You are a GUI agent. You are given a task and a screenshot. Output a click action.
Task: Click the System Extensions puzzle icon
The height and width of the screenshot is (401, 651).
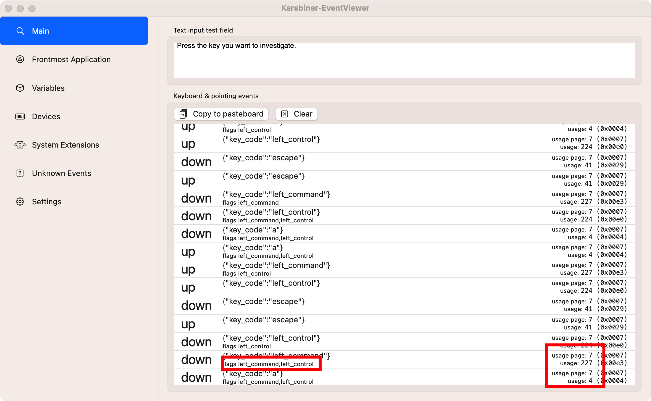20,145
